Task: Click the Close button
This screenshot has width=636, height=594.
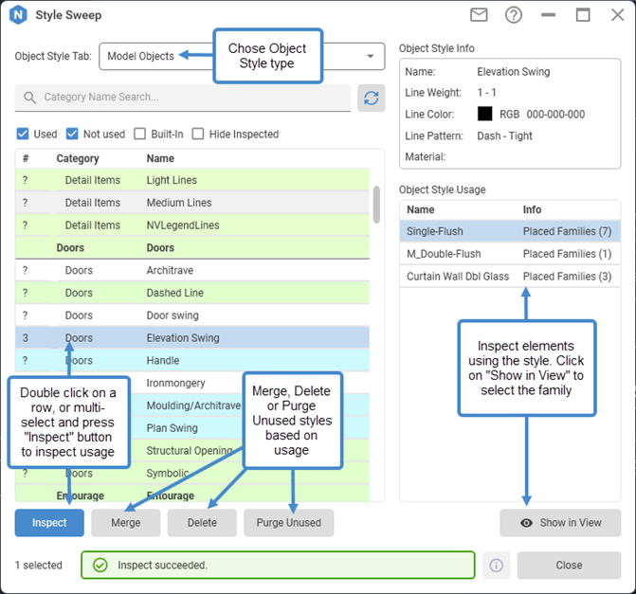Action: (569, 565)
